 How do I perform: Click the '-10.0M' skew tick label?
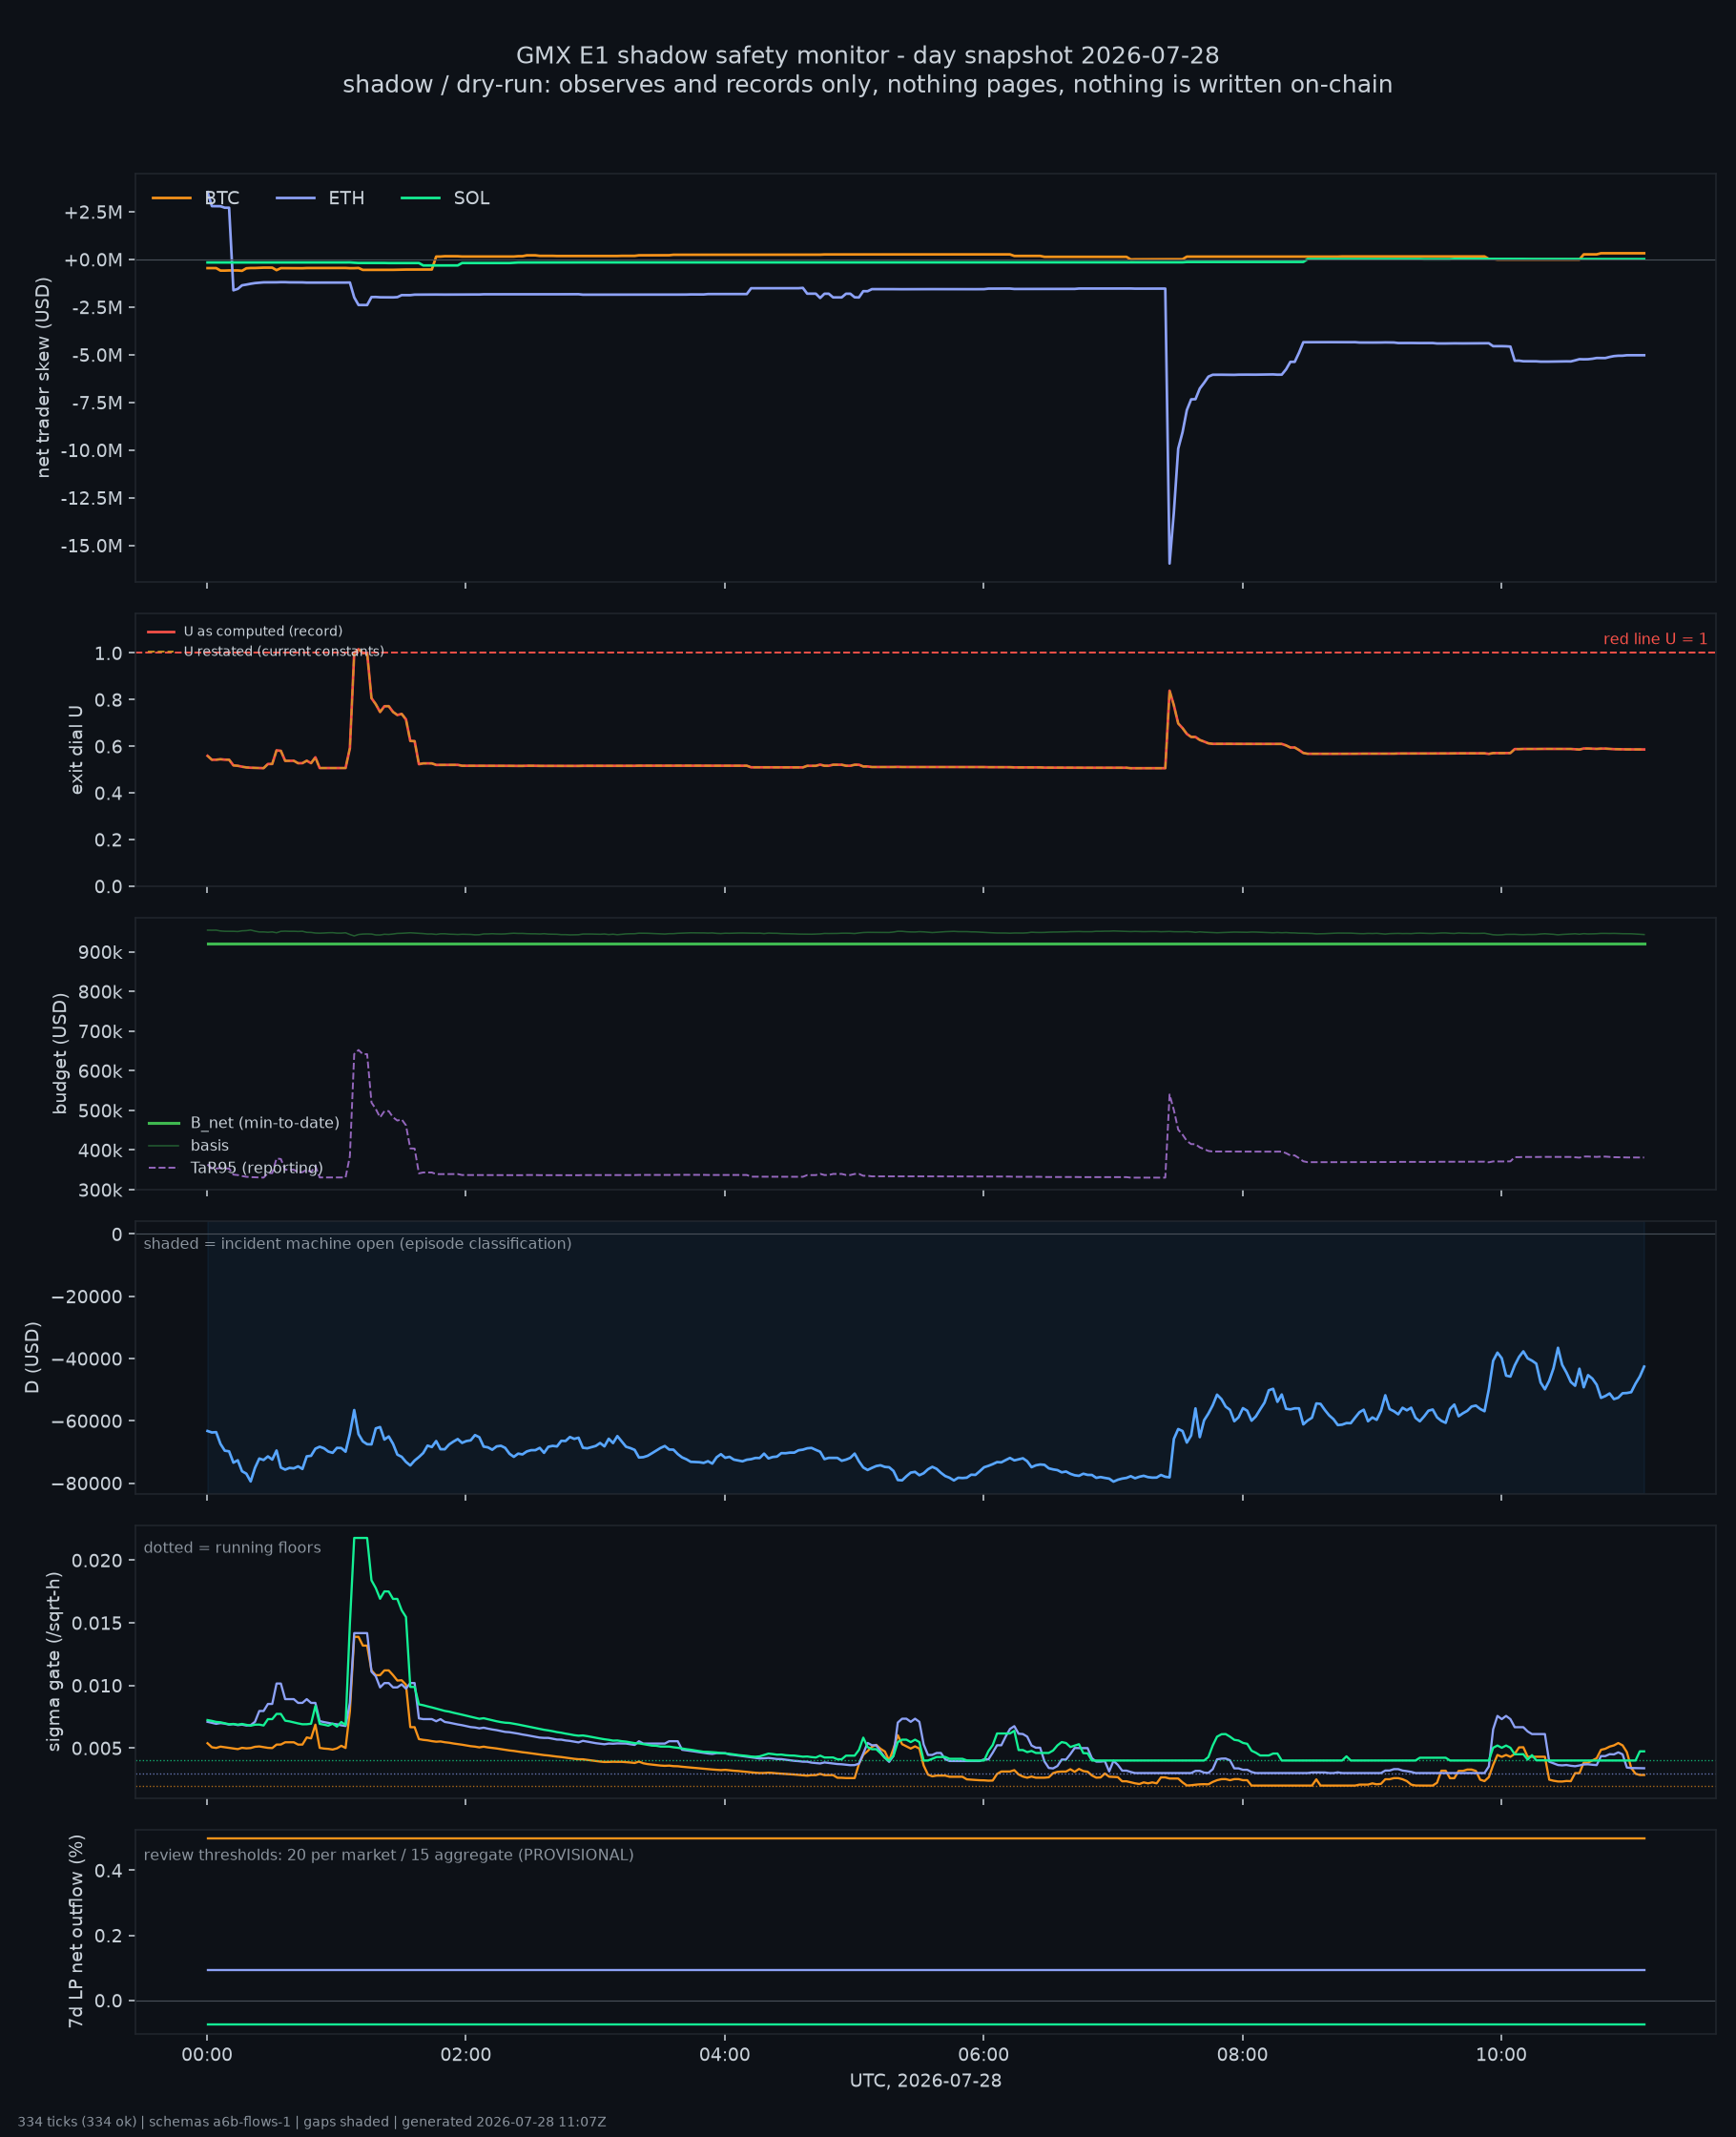click(91, 450)
